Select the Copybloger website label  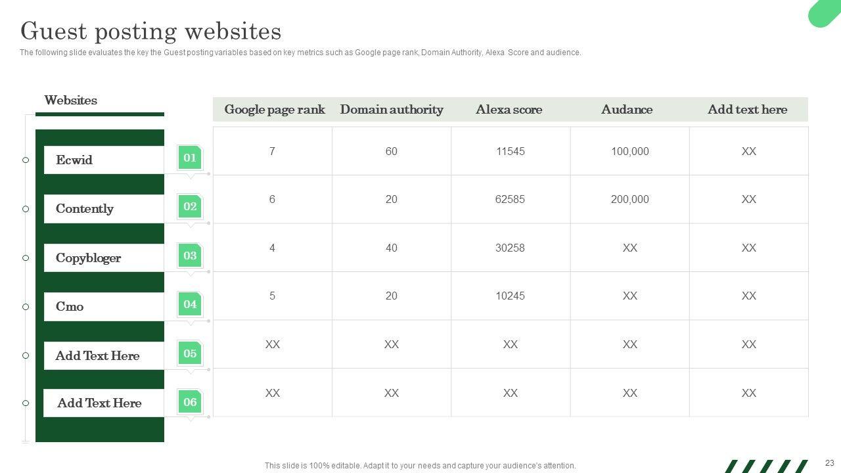[x=104, y=258]
